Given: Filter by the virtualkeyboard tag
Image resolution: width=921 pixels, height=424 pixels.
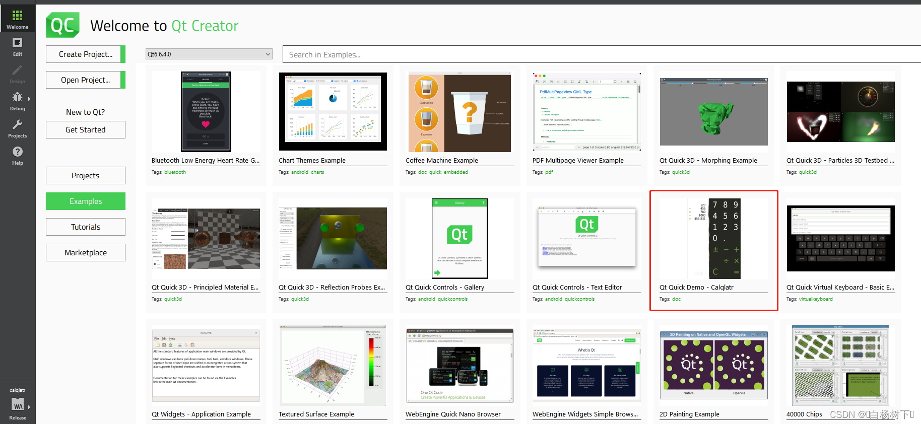Looking at the screenshot, I should pyautogui.click(x=816, y=299).
